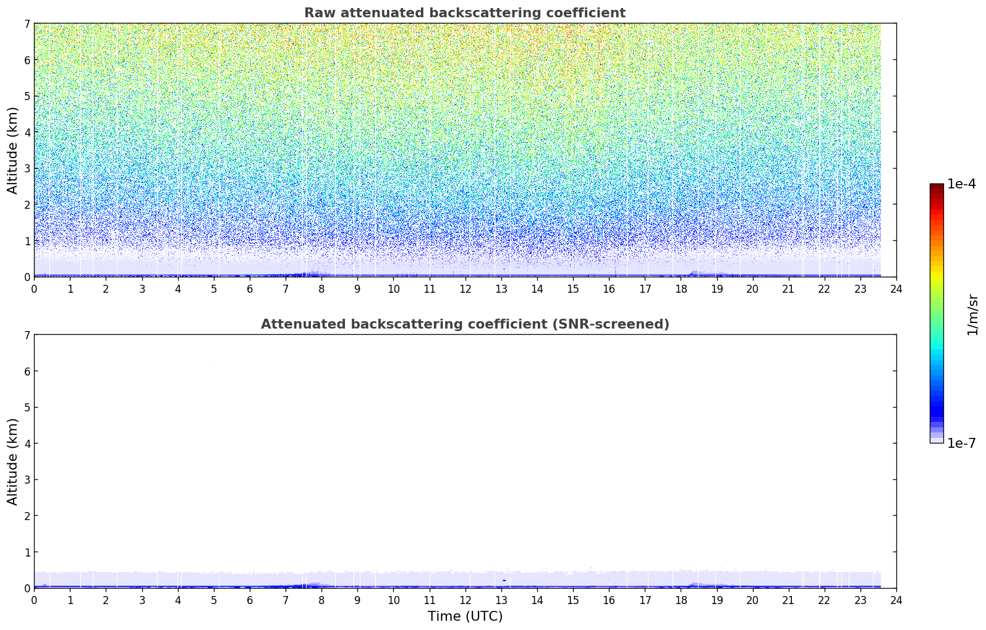Click the colorbar '1e-7' minimum label
The image size is (986, 630).
(x=961, y=443)
